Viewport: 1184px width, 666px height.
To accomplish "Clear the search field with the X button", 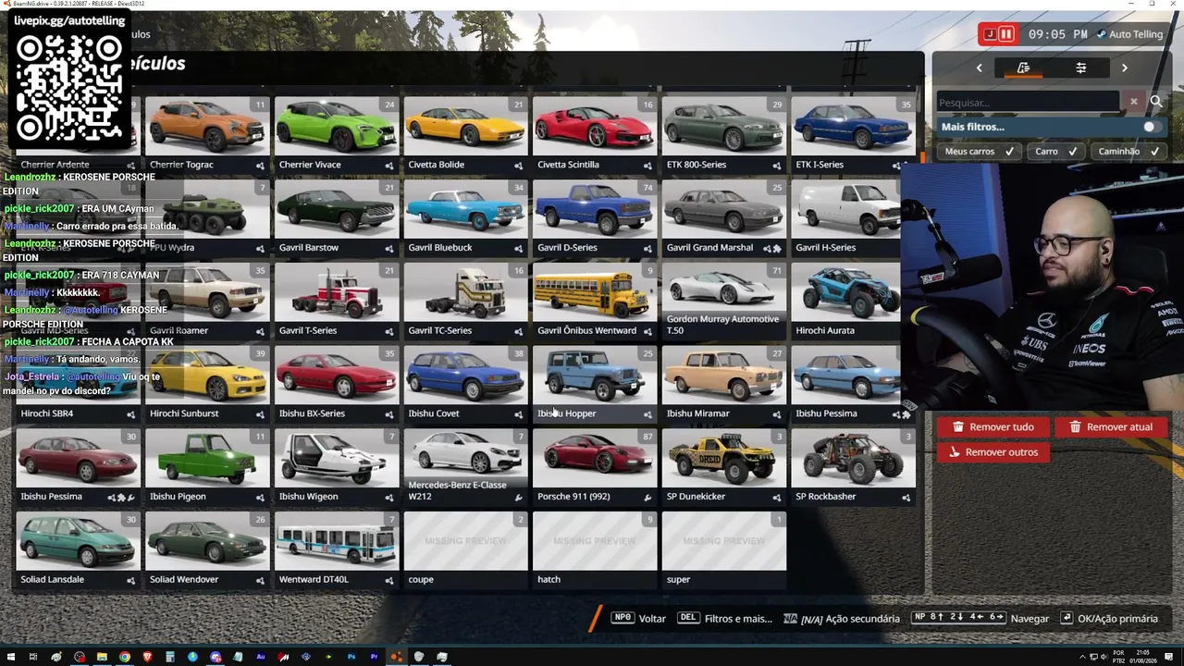I will pos(1133,102).
